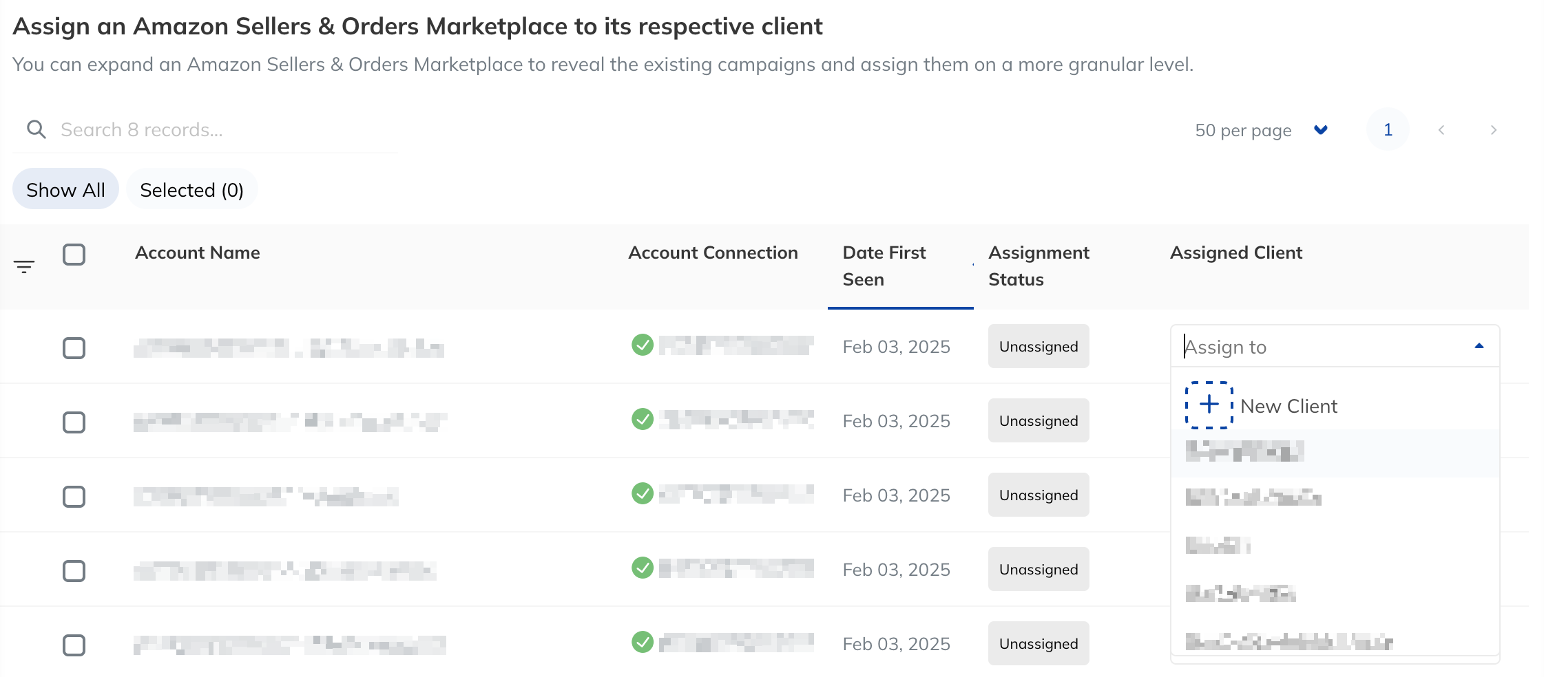1544x677 pixels.
Task: Sort by Date First Seen column
Action: 900,266
